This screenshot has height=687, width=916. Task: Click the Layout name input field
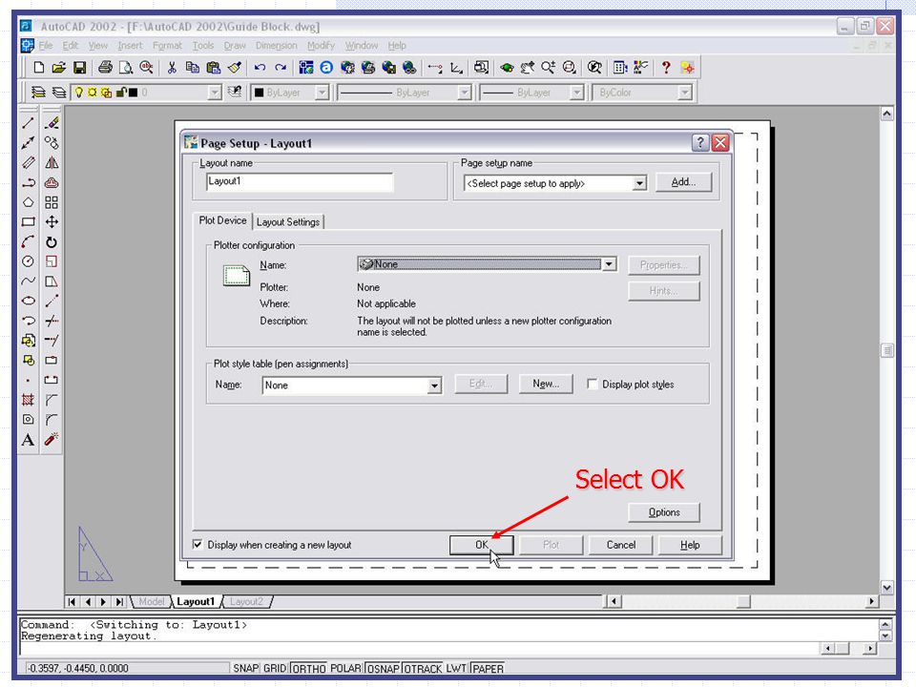[x=300, y=181]
